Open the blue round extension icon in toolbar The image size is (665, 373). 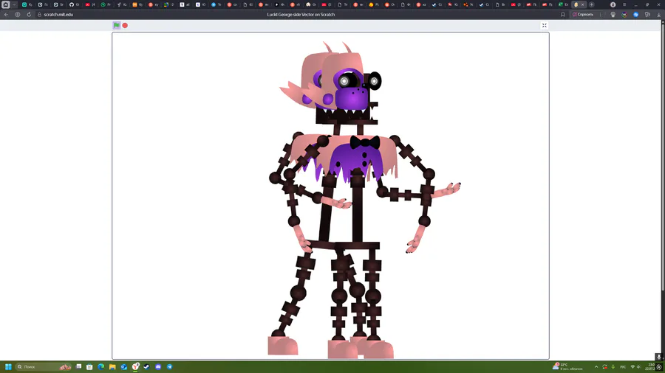click(x=635, y=15)
